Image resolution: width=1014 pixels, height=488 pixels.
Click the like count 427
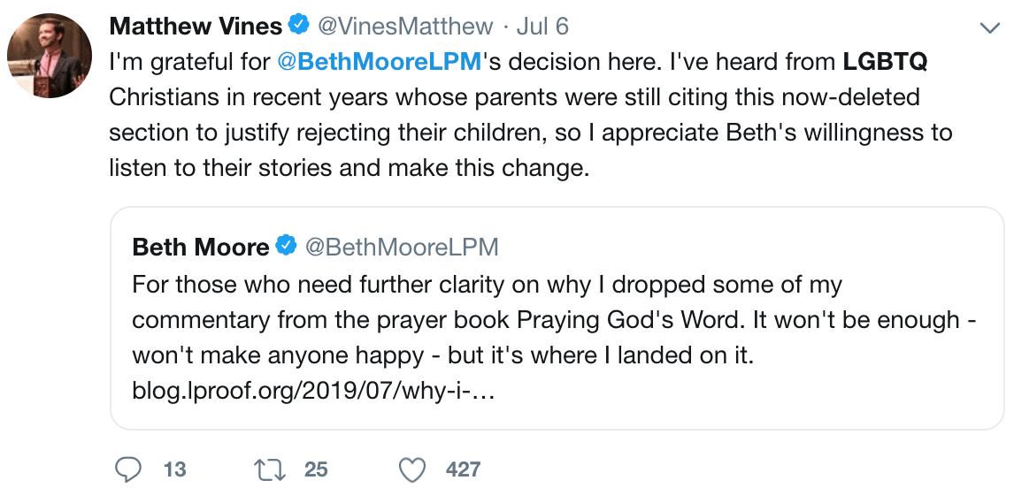[463, 469]
